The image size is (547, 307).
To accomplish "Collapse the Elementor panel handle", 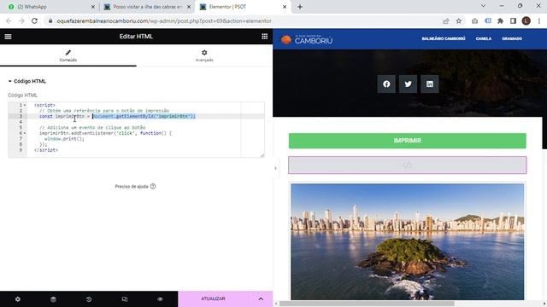I will tap(275, 168).
